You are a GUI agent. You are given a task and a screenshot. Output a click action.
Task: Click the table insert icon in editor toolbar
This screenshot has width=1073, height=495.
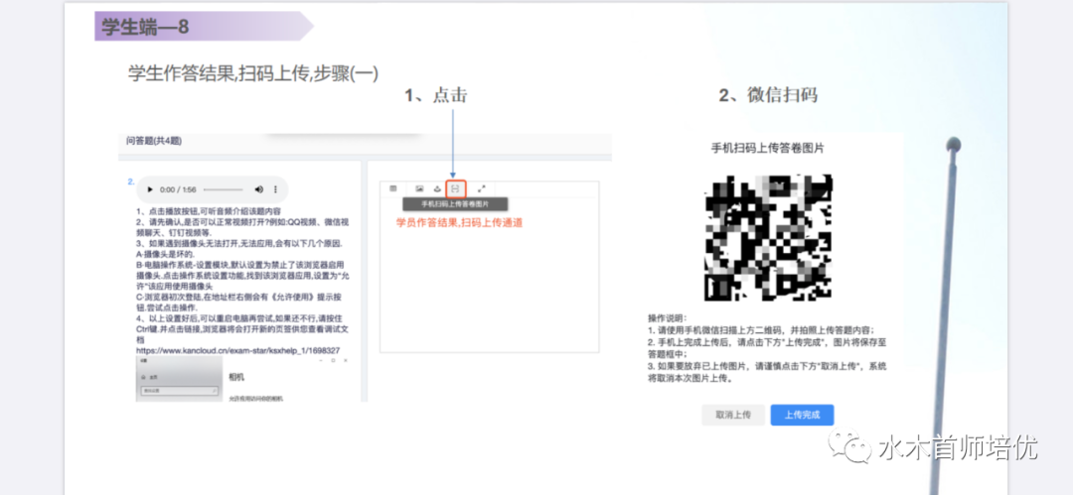click(x=393, y=188)
